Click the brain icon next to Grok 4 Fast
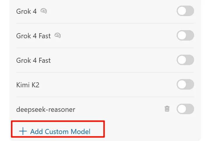The image size is (211, 141). point(58,36)
